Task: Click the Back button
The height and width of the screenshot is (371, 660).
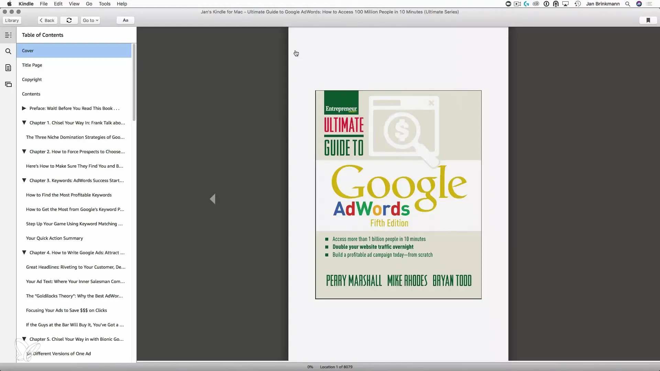Action: pos(47,20)
